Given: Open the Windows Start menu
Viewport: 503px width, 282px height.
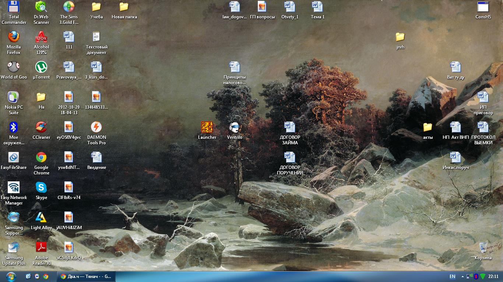Looking at the screenshot, I should pos(11,276).
